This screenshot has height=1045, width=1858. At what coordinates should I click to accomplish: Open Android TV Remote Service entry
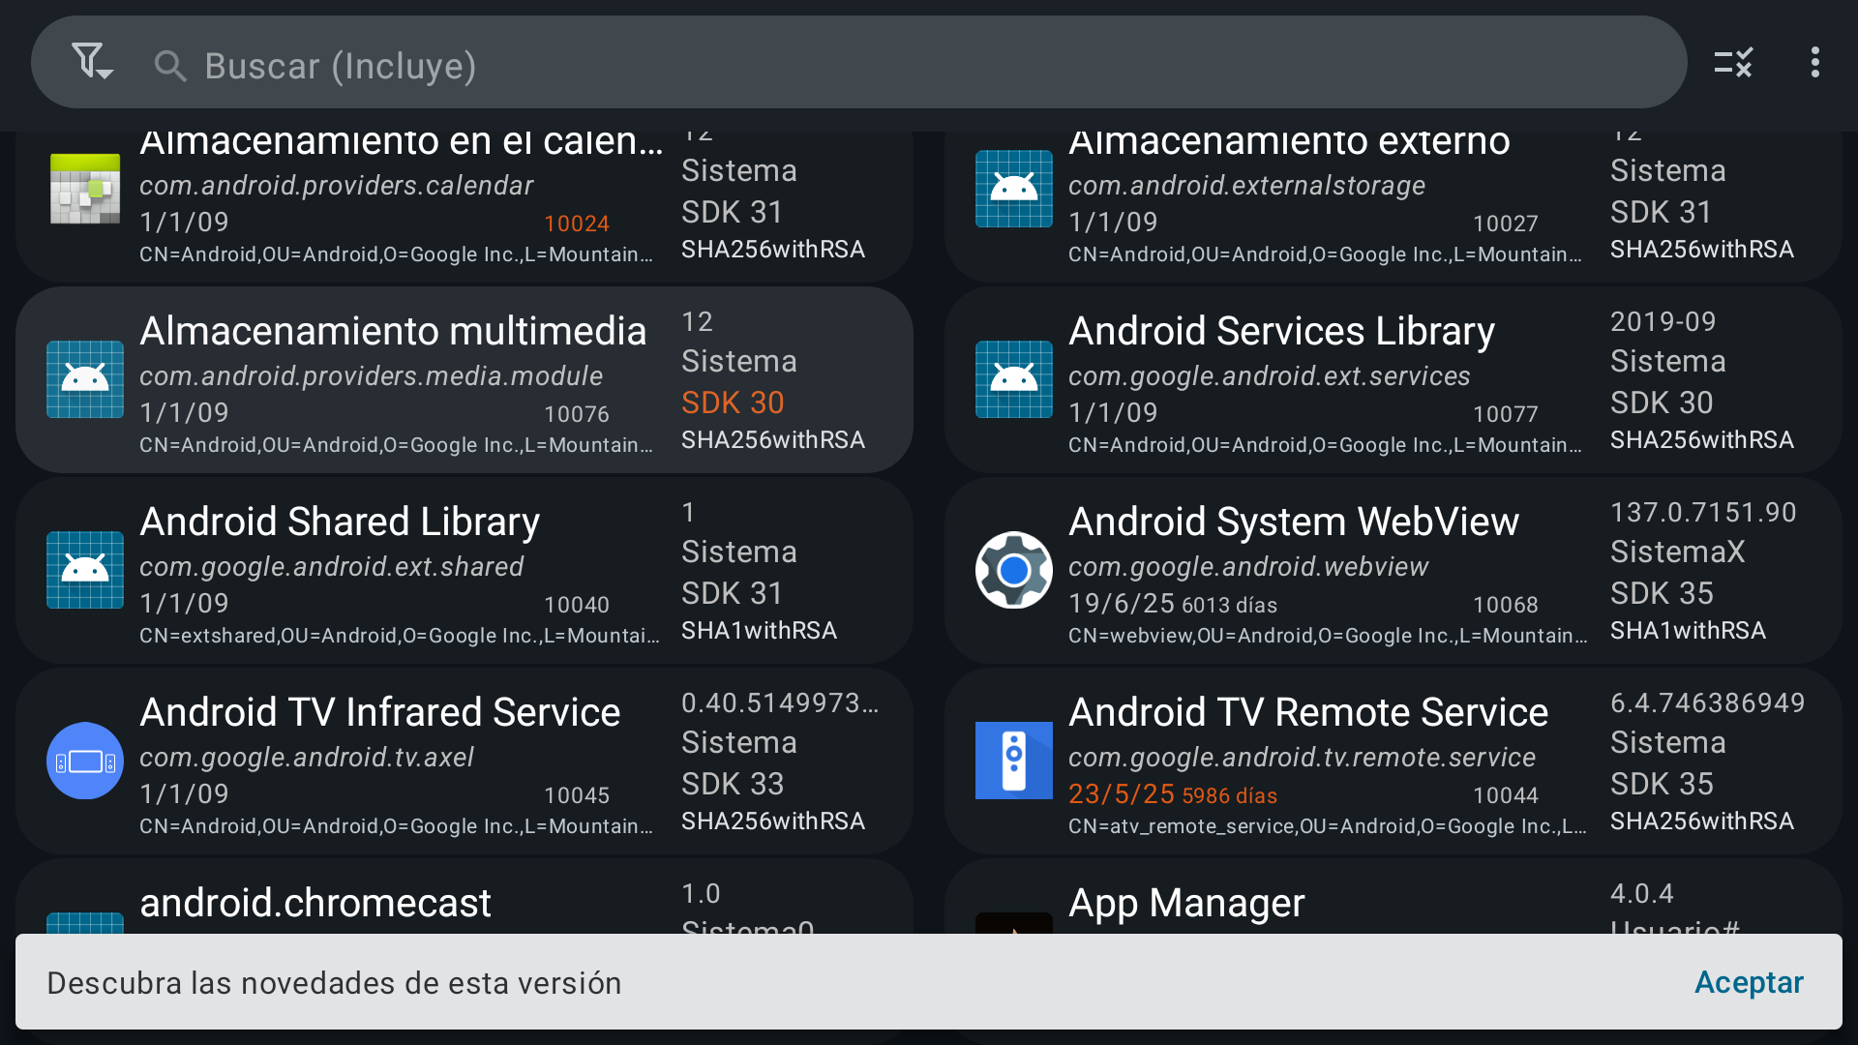click(1393, 761)
